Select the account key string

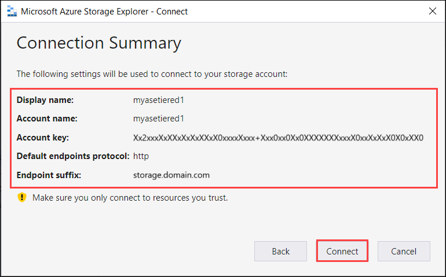pyautogui.click(x=278, y=138)
